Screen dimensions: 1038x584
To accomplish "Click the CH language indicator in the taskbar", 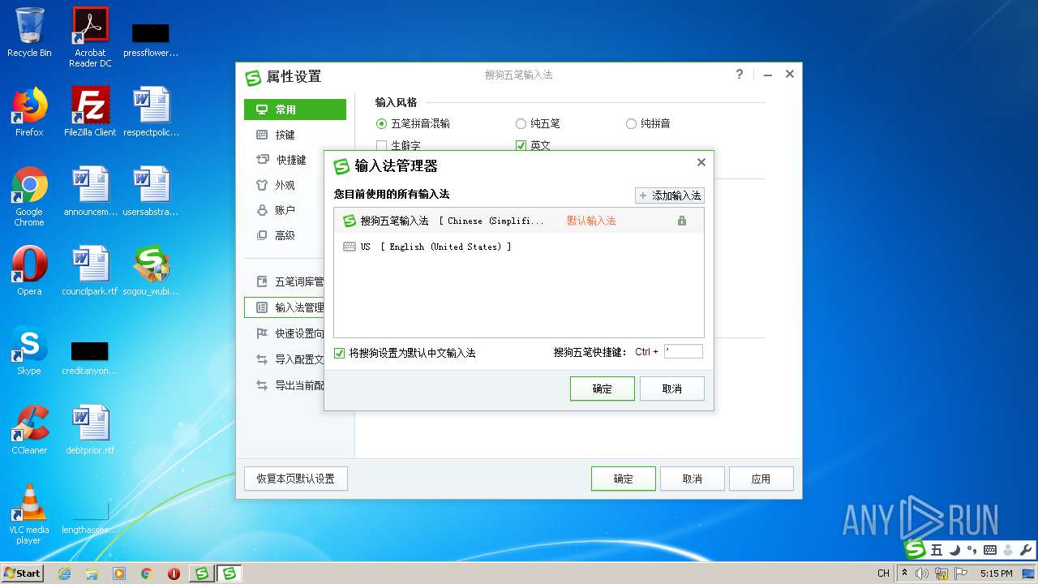I will click(x=883, y=573).
